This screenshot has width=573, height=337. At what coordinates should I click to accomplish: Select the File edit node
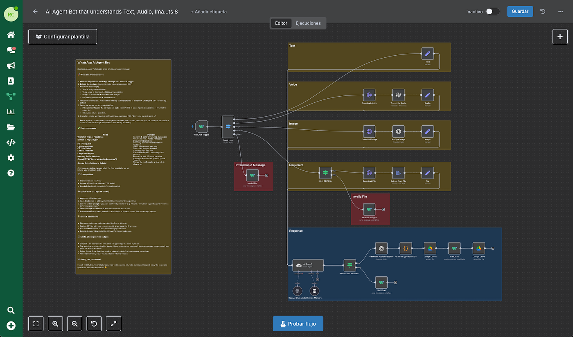coord(428,173)
